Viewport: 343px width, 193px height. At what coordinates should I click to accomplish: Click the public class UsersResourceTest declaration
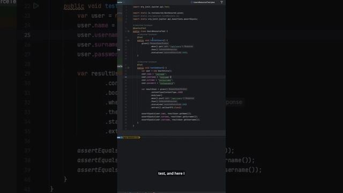pyautogui.click(x=150, y=31)
